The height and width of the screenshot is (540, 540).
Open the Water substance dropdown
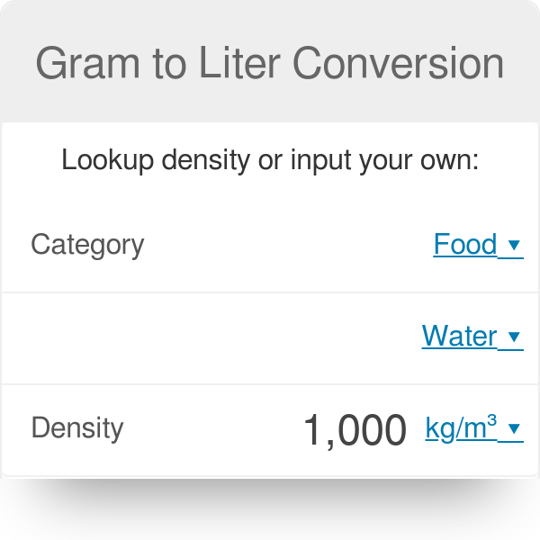click(460, 337)
